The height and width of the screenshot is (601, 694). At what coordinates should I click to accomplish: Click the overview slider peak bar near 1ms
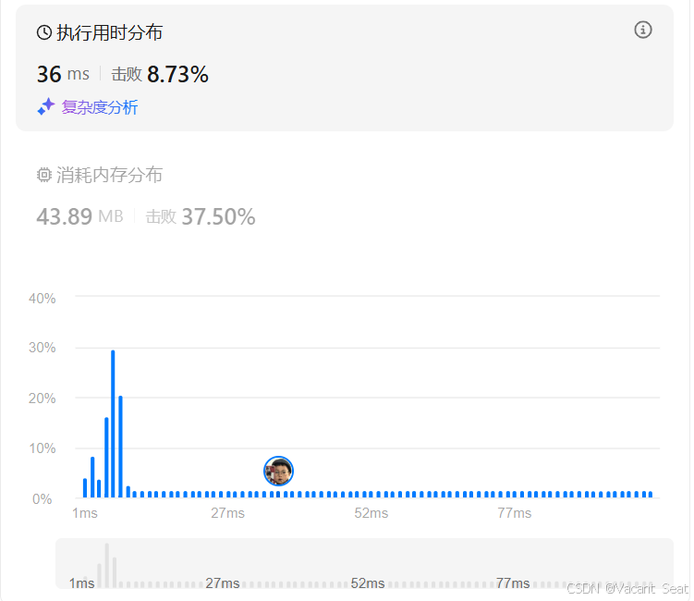(x=106, y=565)
